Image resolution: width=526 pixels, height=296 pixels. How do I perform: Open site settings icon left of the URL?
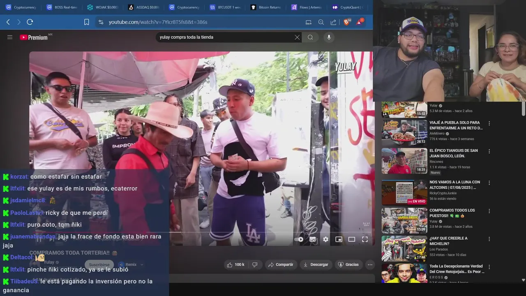coord(101,22)
